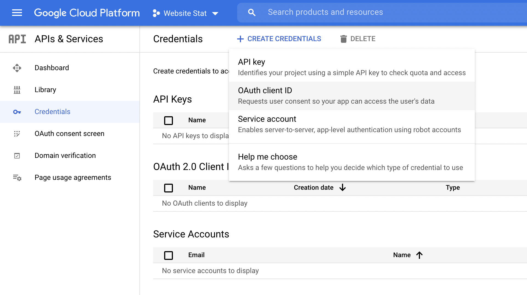This screenshot has width=527, height=295.
Task: Open the navigation hamburger menu
Action: 17,13
